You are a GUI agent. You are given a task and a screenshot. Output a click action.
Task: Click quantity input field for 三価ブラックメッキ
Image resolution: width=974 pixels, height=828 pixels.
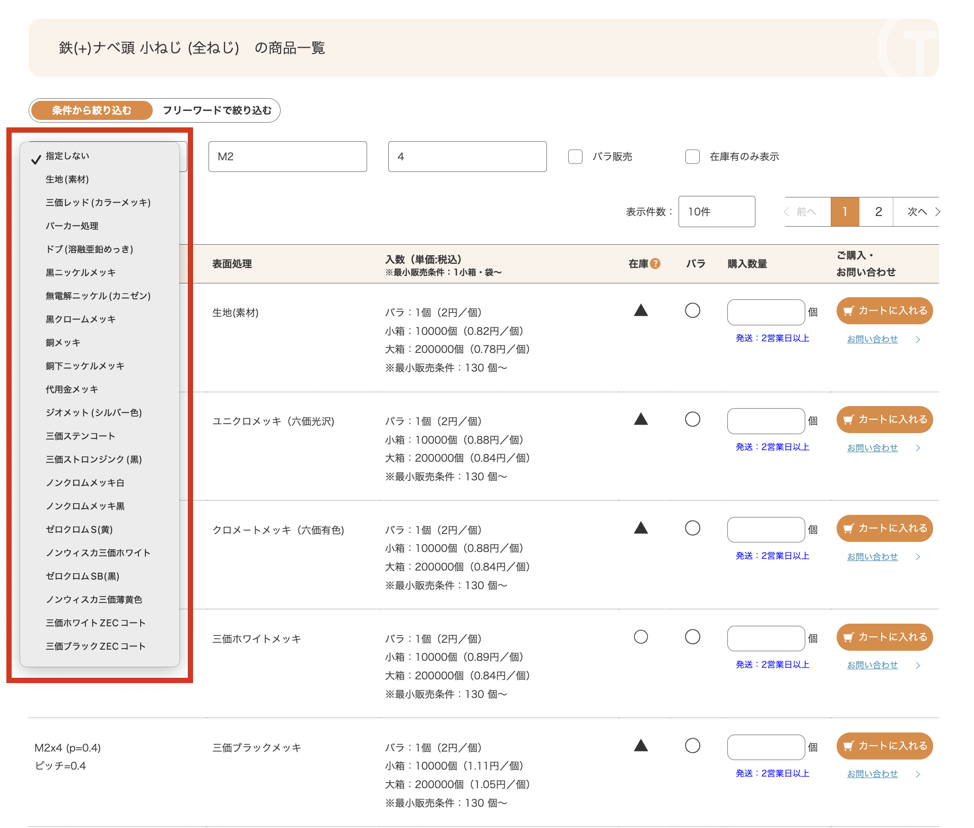(x=766, y=747)
